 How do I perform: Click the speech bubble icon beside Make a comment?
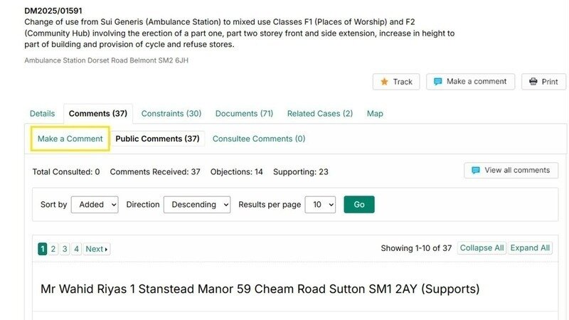438,82
